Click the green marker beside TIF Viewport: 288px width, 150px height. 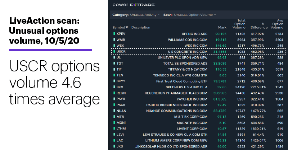114,69
